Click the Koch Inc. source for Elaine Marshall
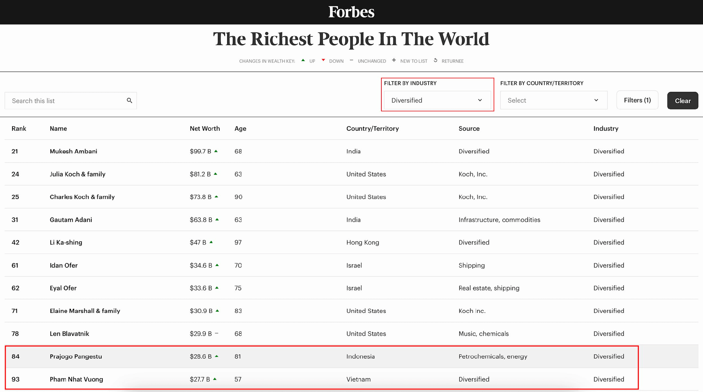This screenshot has width=703, height=392. (x=472, y=311)
